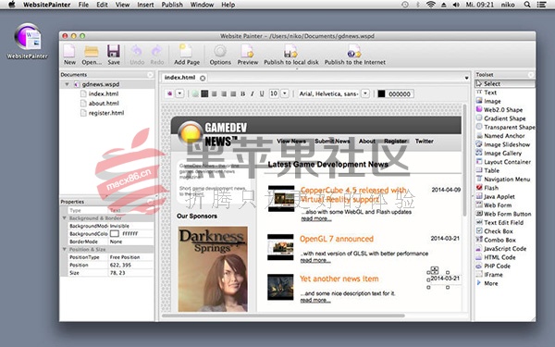The image size is (555, 347).
Task: Select about.html in the Documents tree
Action: click(x=104, y=103)
